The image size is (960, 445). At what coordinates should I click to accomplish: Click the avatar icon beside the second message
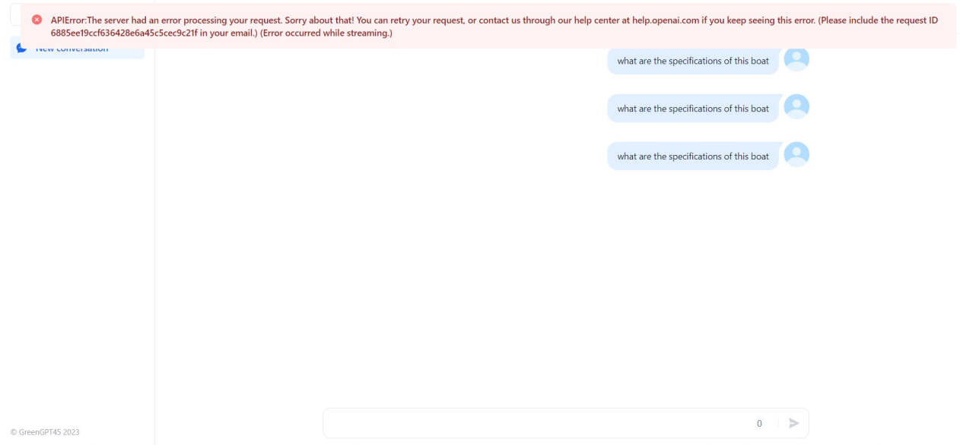tap(796, 106)
